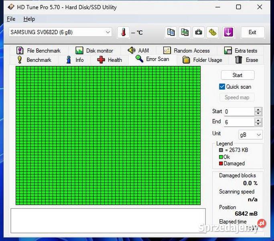Click the Start position input field

(239, 112)
